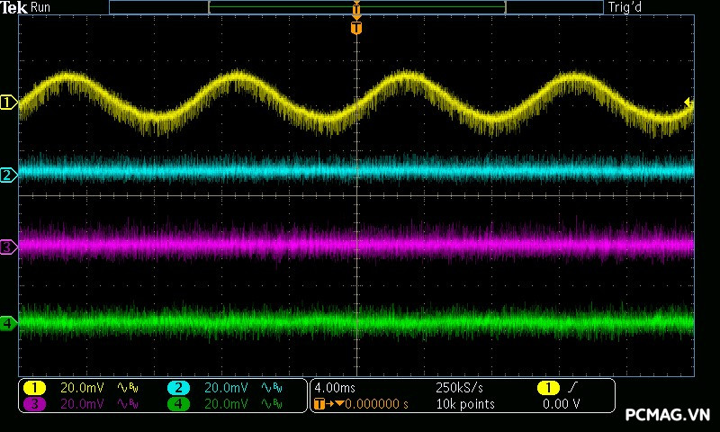Screen dimensions: 720x432
Task: Click the orange trigger position T marker
Action: coord(356,28)
